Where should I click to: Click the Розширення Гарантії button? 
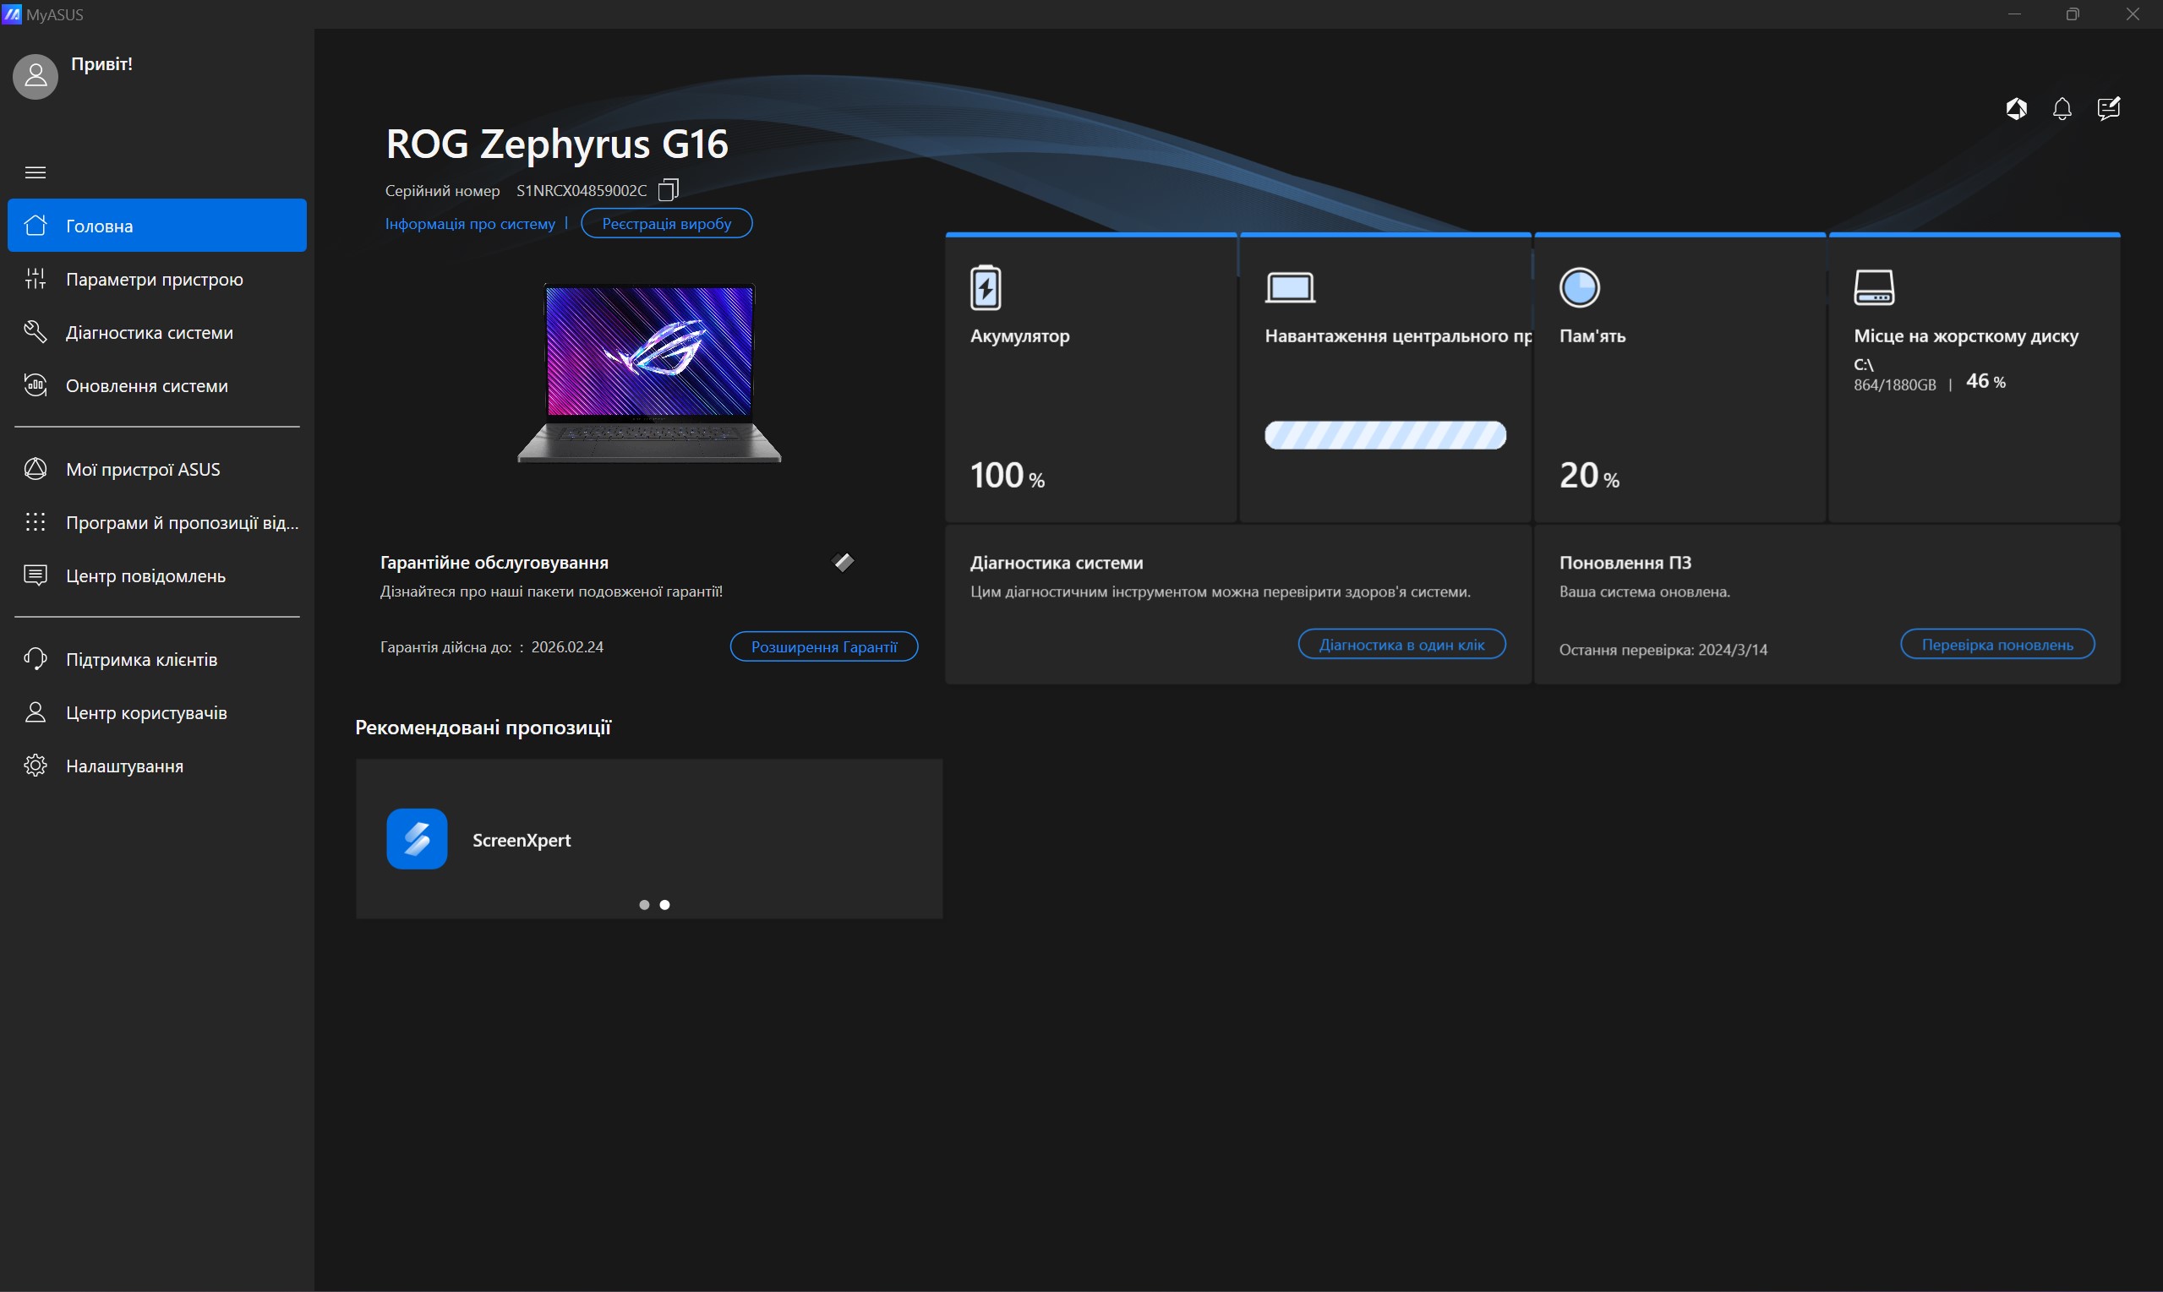click(824, 646)
